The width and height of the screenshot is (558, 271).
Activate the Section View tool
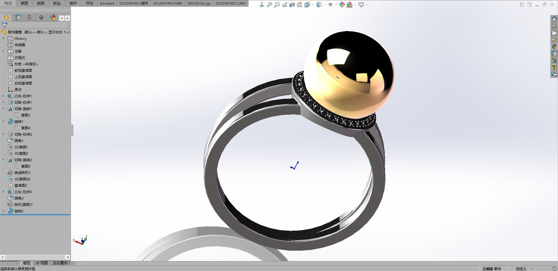(292, 5)
